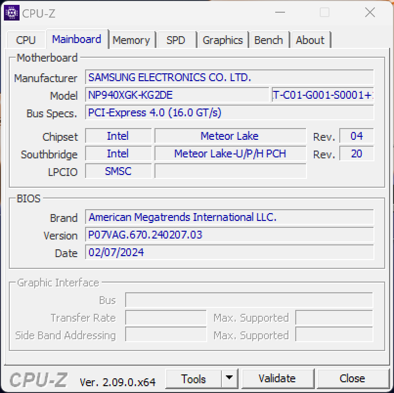Click the Close button at bottom
The height and width of the screenshot is (393, 394).
coord(352,379)
